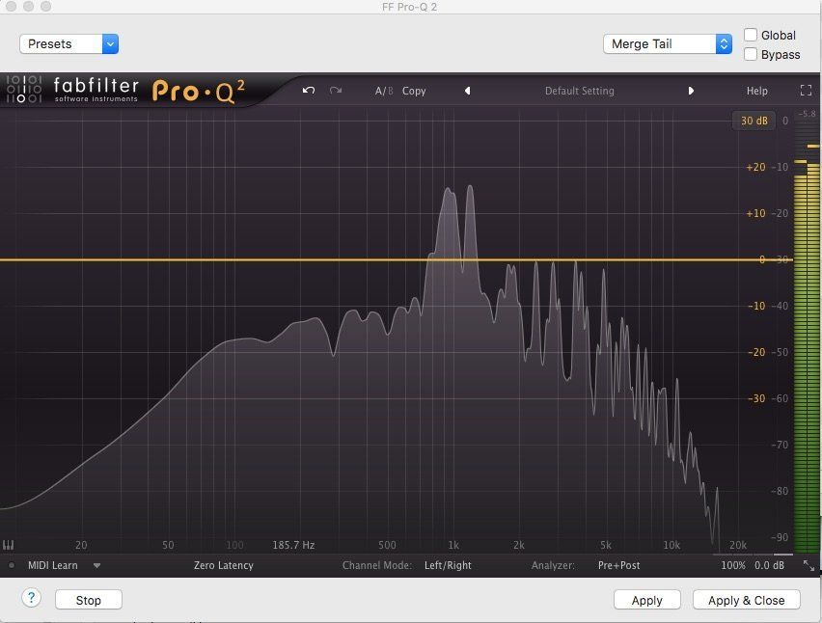Open the Default Setting preset menu

[x=579, y=91]
